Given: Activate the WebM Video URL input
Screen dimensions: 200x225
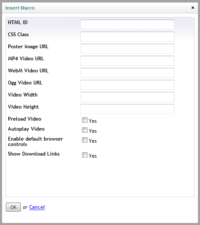Looking at the screenshot, I should point(127,73).
